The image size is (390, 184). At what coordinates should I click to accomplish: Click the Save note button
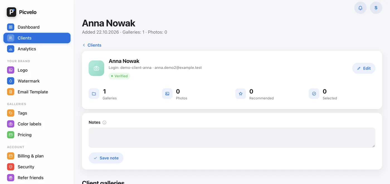[106, 158]
